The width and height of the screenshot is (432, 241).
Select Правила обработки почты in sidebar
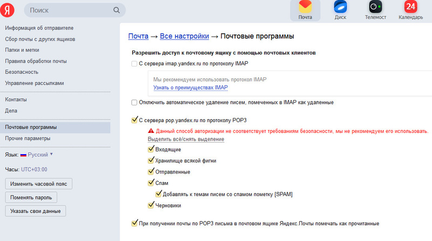pyautogui.click(x=36, y=61)
